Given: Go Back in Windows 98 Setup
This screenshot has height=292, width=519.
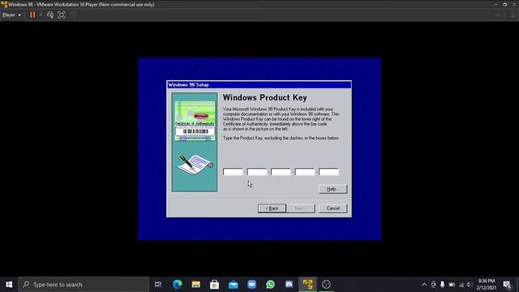Looking at the screenshot, I should point(272,208).
